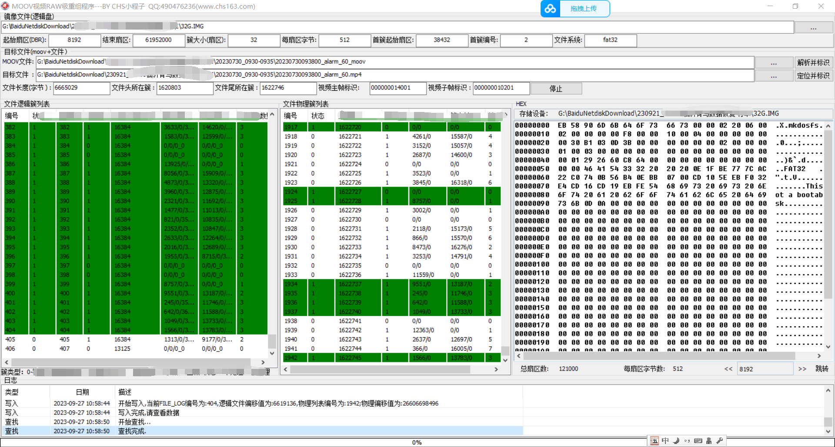This screenshot has height=447, width=835.
Task: Click the 文件长度 field showing 6665029
Action: (81, 88)
